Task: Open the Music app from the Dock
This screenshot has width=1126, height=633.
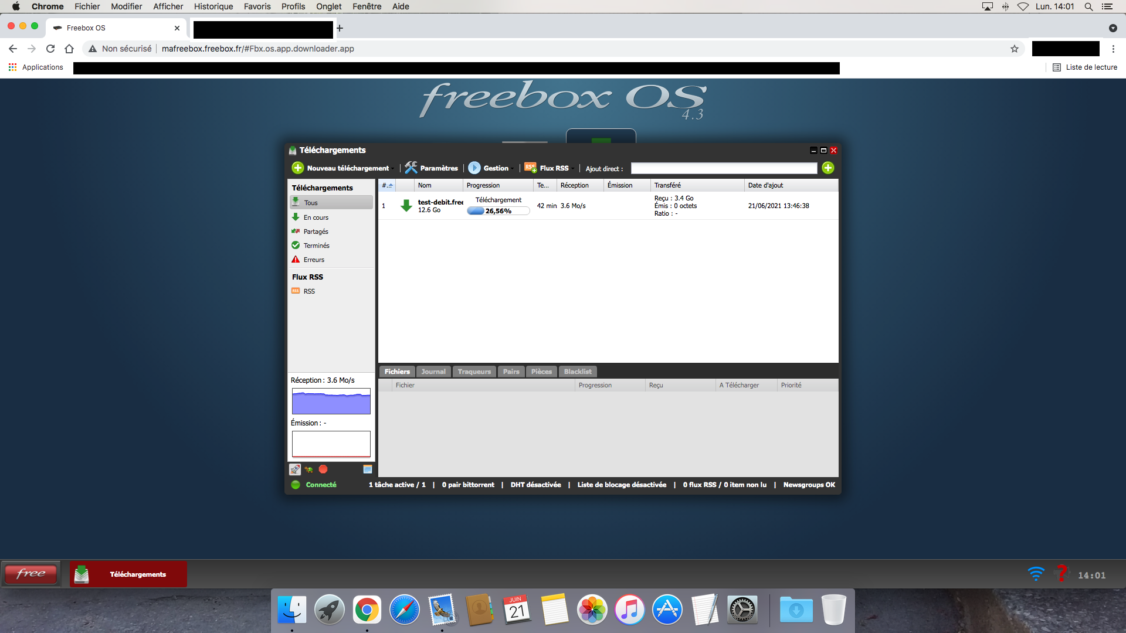Action: [x=630, y=610]
